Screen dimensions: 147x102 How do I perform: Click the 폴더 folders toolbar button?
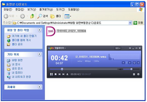pyautogui.click(x=56, y=16)
